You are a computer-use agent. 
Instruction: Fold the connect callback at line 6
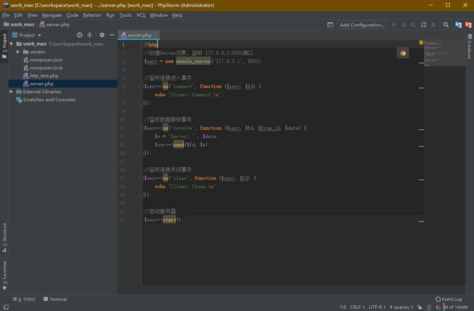141,86
